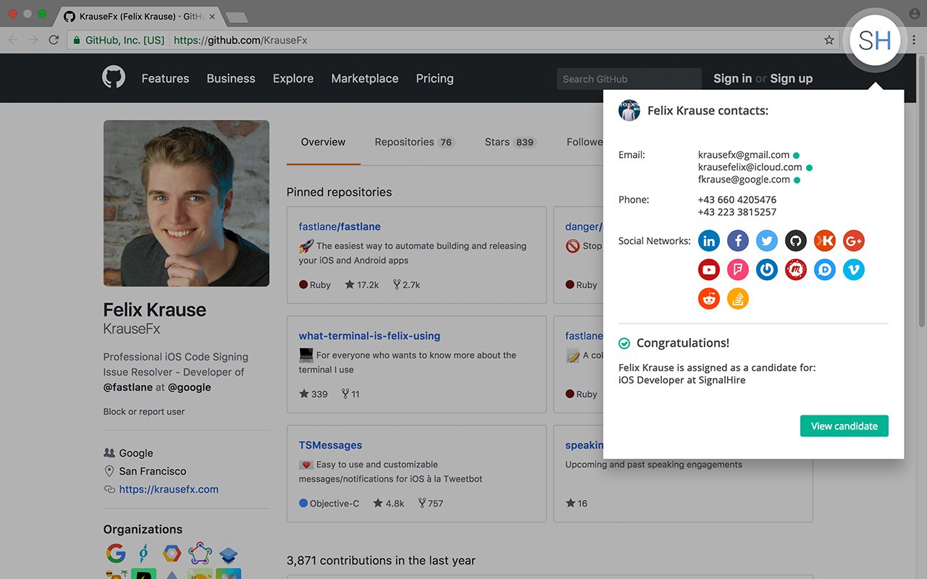
Task: Open the Meetup profile icon
Action: [x=796, y=270]
